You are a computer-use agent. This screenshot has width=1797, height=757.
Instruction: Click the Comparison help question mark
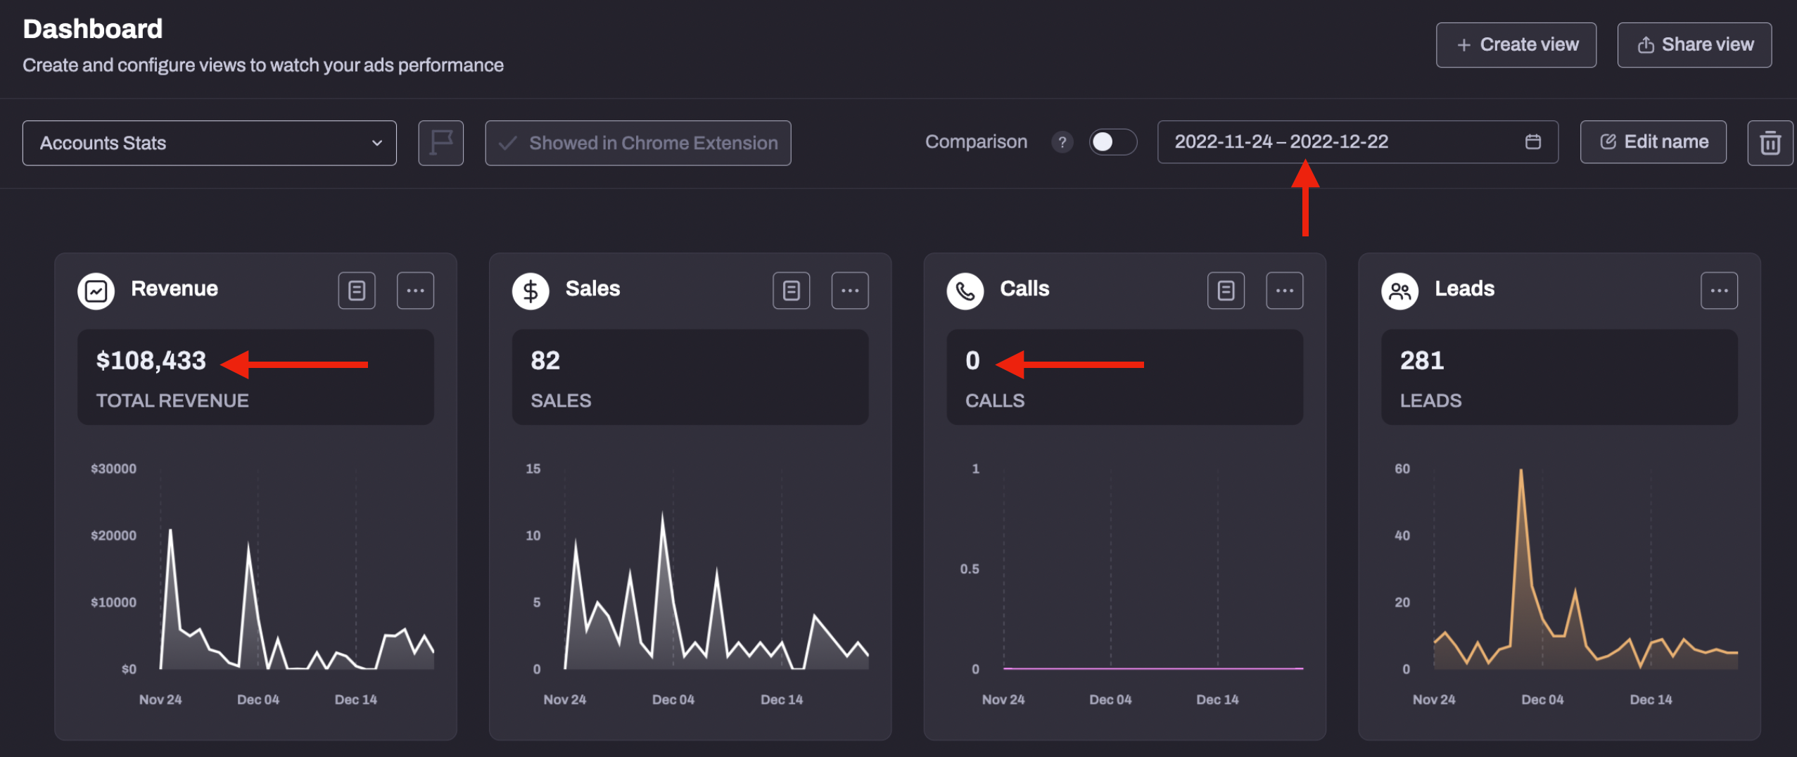pos(1062,142)
